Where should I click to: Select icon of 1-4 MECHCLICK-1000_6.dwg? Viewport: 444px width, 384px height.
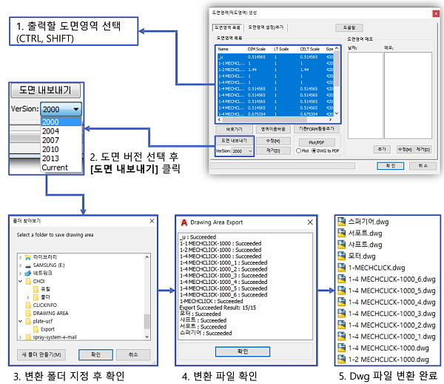coord(341,279)
